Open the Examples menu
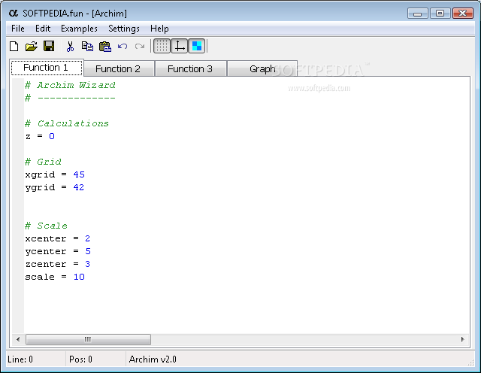 click(79, 29)
